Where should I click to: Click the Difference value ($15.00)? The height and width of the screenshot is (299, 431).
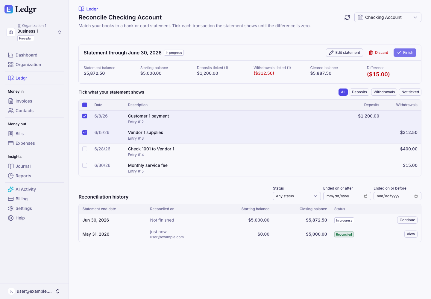pos(378,74)
